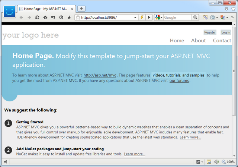Expand the address bar history dropdown
238x167 pixels.
[x=135, y=18]
